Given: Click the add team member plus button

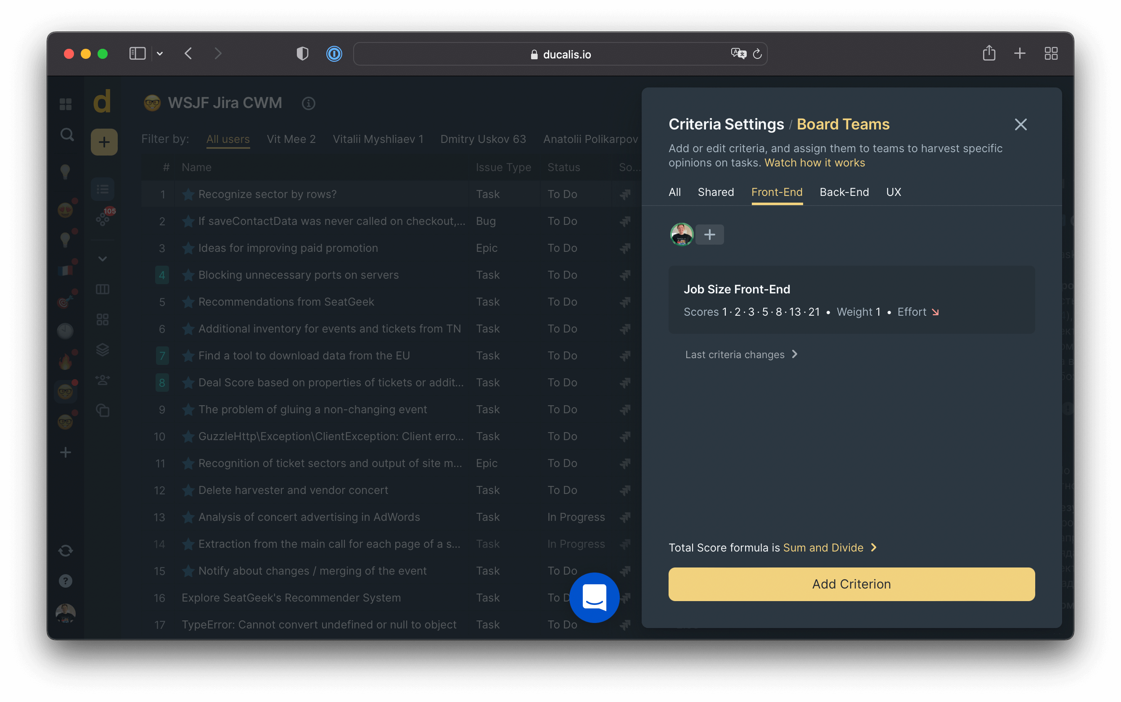Looking at the screenshot, I should [709, 235].
